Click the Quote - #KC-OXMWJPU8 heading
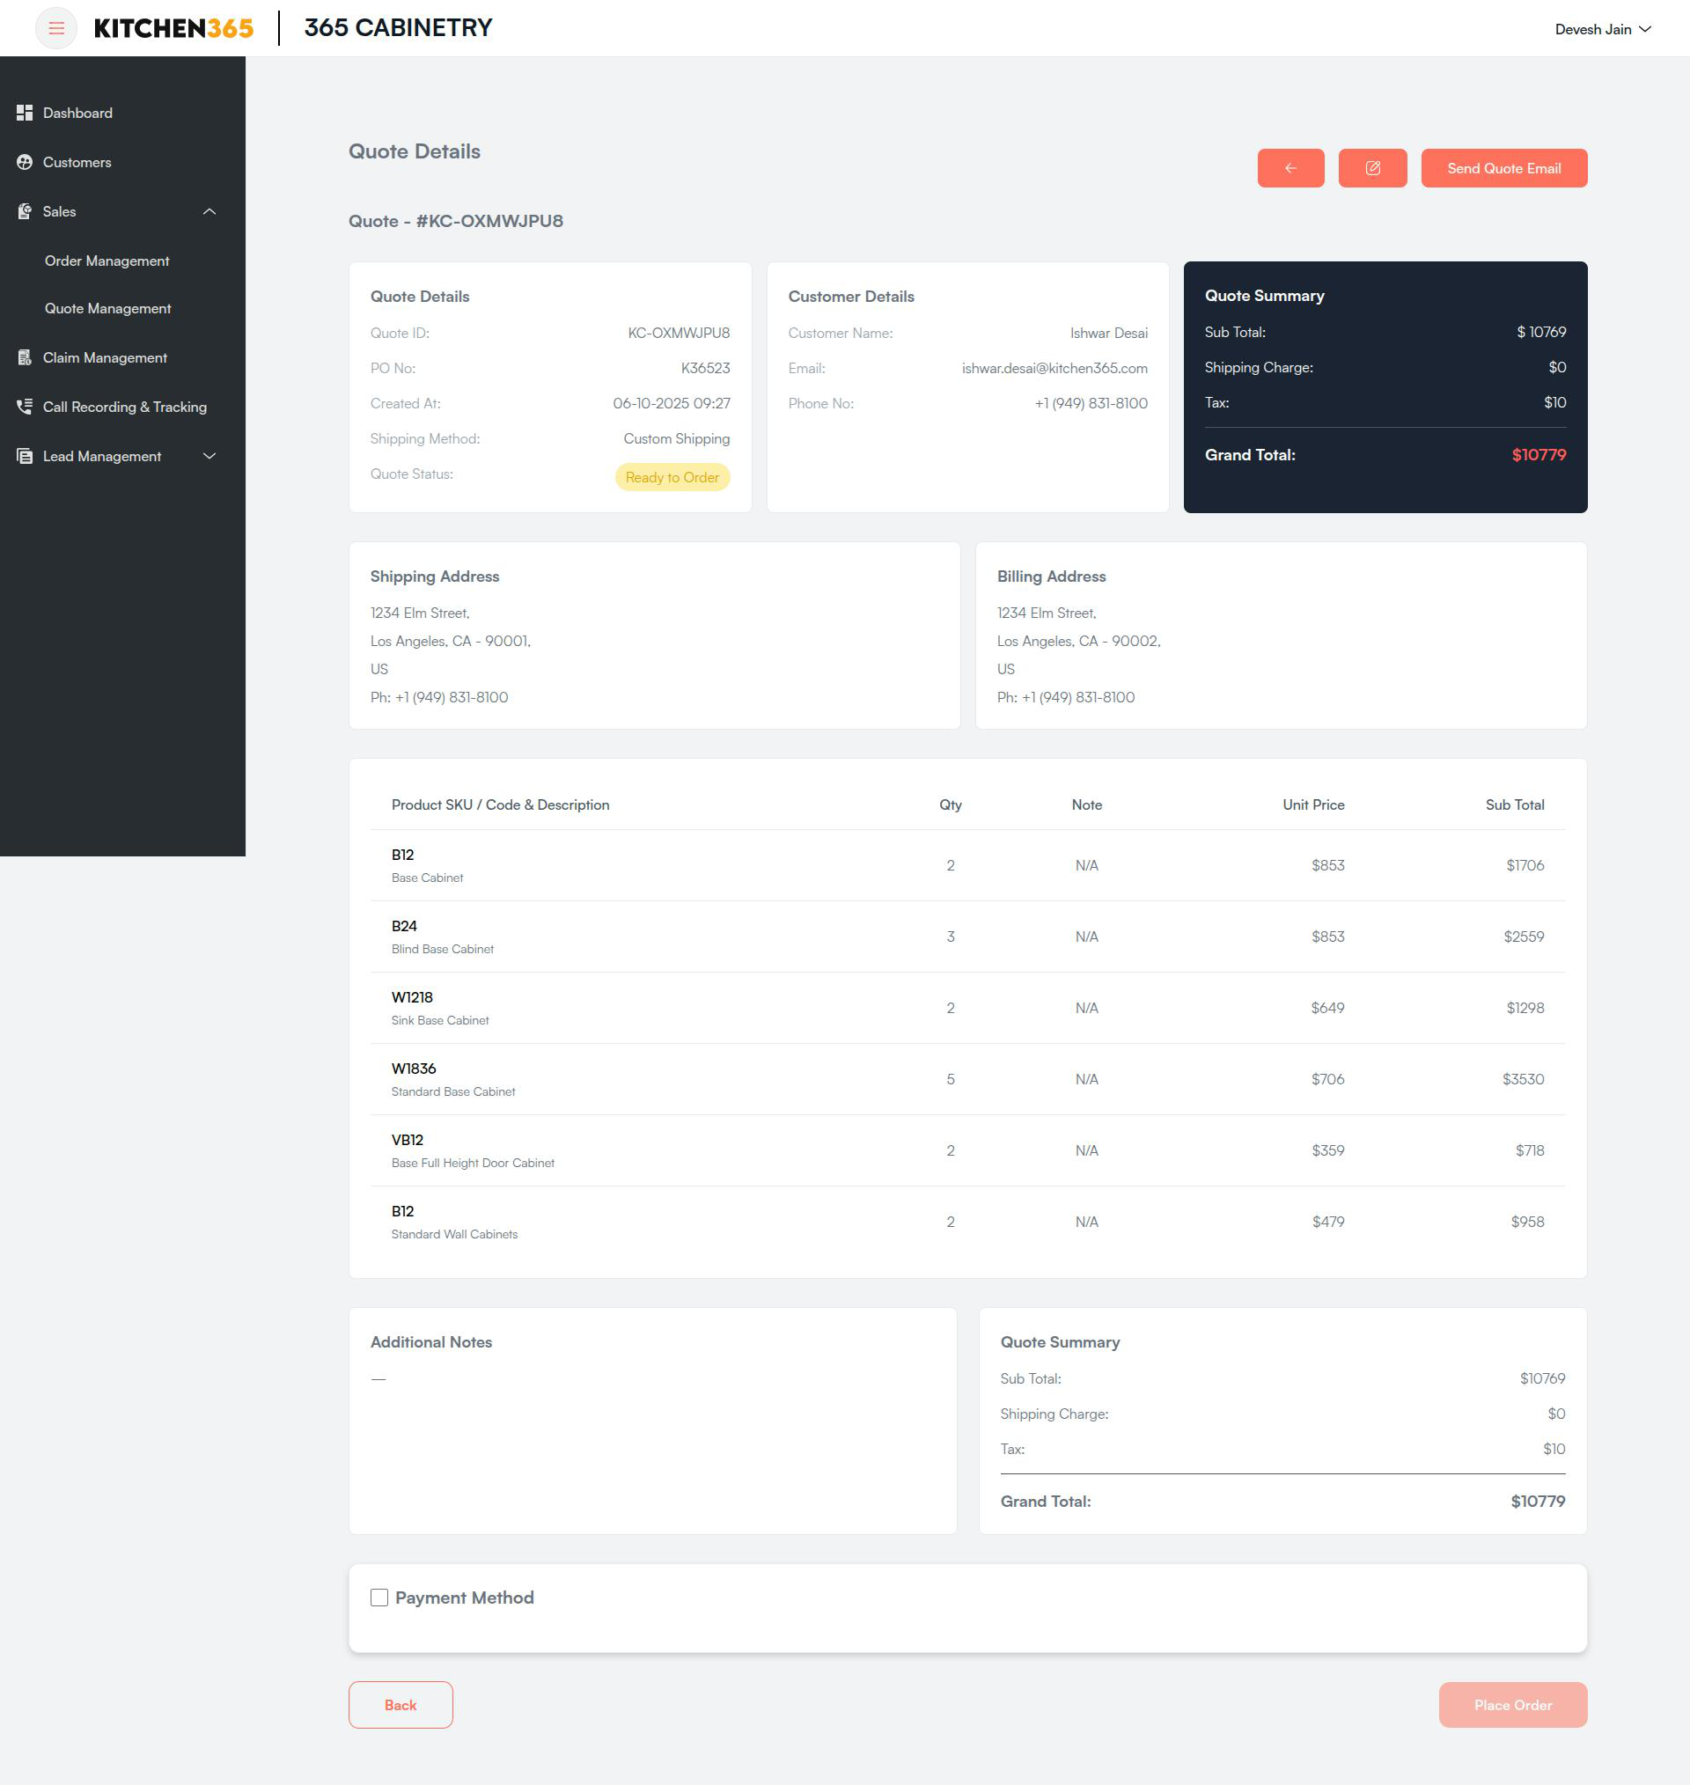Image resolution: width=1690 pixels, height=1785 pixels. tap(456, 222)
